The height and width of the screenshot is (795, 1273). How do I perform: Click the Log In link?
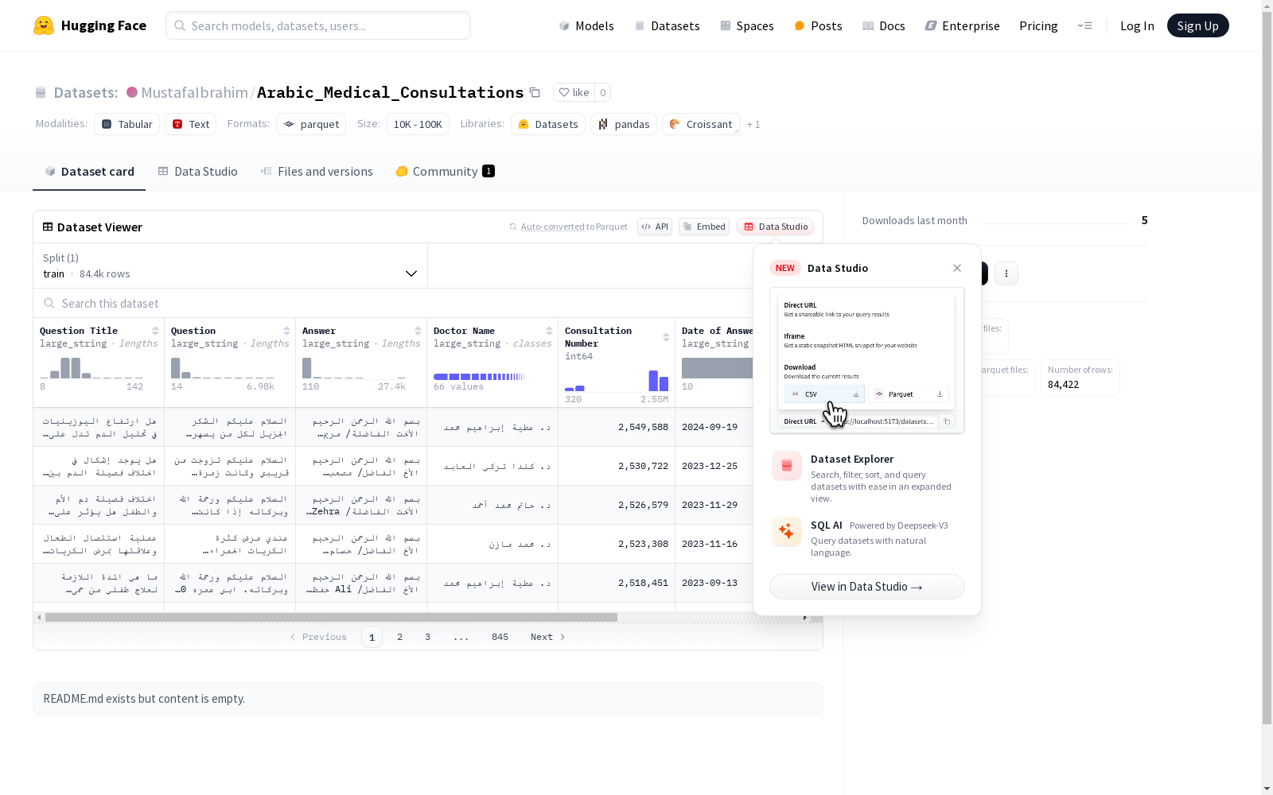[x=1137, y=25]
